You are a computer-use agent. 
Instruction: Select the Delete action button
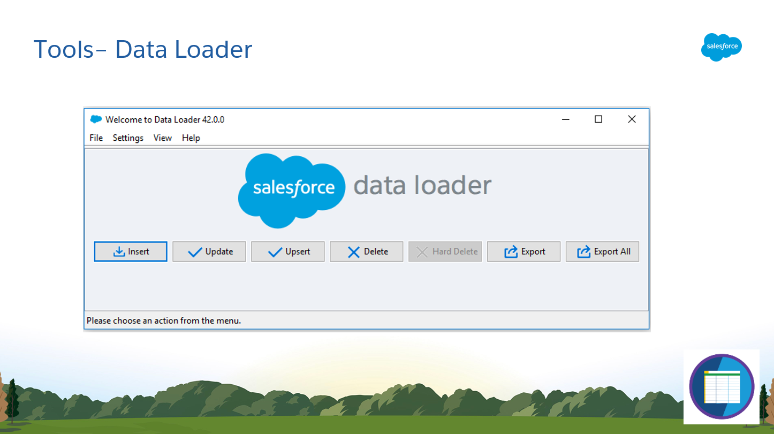coord(367,252)
